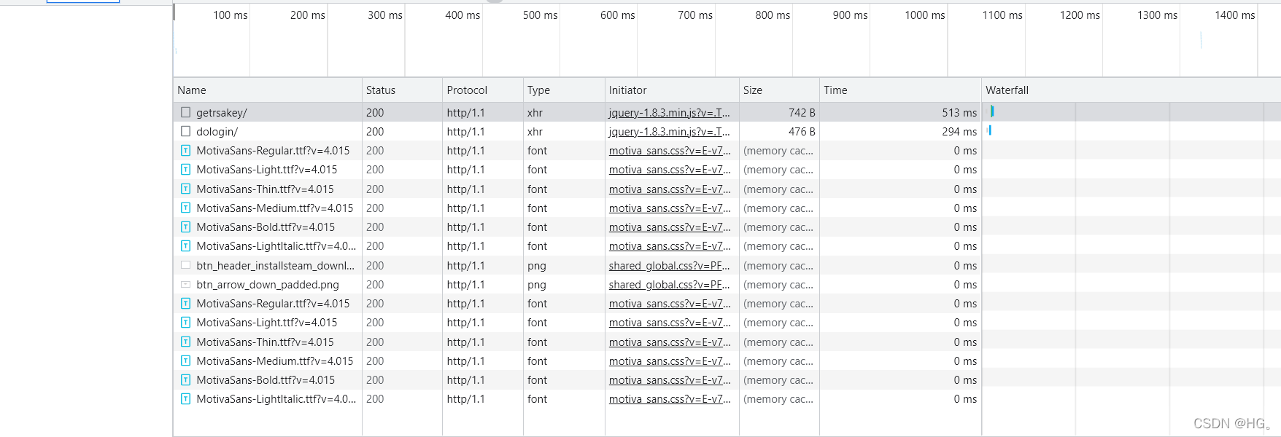Click the 700 ms mark in timeline overview

[695, 15]
